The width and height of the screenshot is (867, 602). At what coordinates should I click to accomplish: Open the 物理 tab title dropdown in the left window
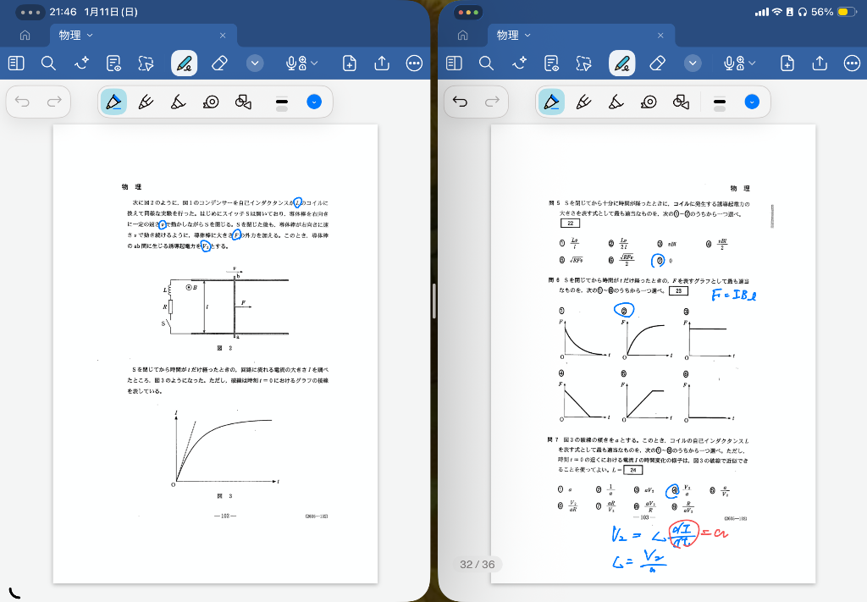(91, 36)
